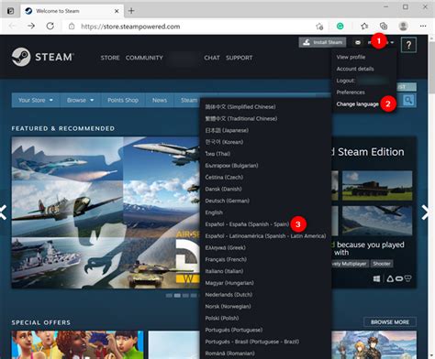Click the Install Steam button
The image size is (435, 359).
[x=322, y=42]
